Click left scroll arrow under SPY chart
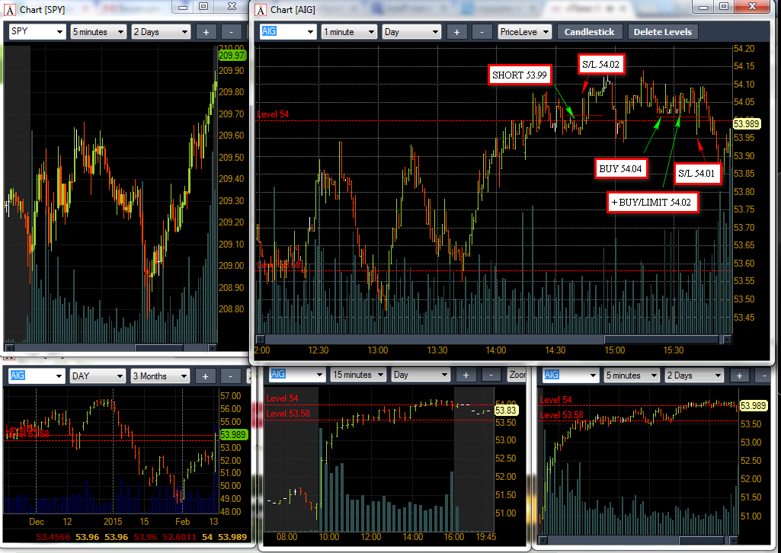The height and width of the screenshot is (553, 781). (9, 347)
